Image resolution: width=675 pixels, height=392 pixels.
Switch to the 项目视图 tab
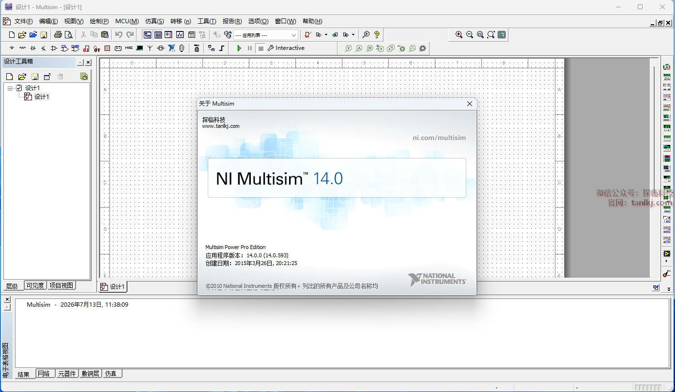pos(61,285)
